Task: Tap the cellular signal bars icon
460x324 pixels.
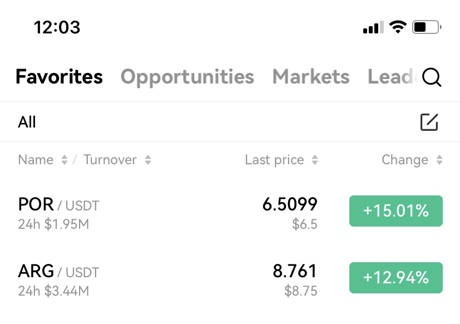Action: [373, 27]
